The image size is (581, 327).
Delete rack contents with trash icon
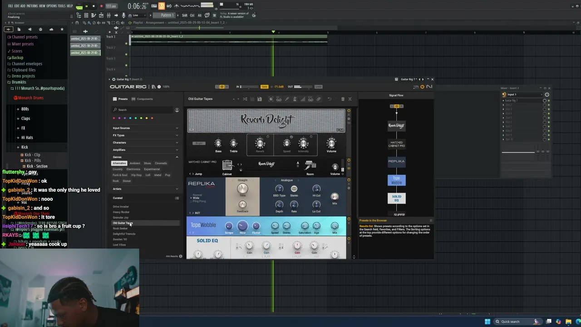tap(343, 99)
